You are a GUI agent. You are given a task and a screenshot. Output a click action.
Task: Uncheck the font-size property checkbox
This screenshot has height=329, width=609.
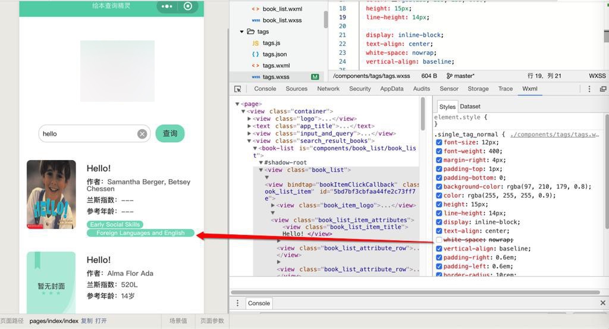439,142
